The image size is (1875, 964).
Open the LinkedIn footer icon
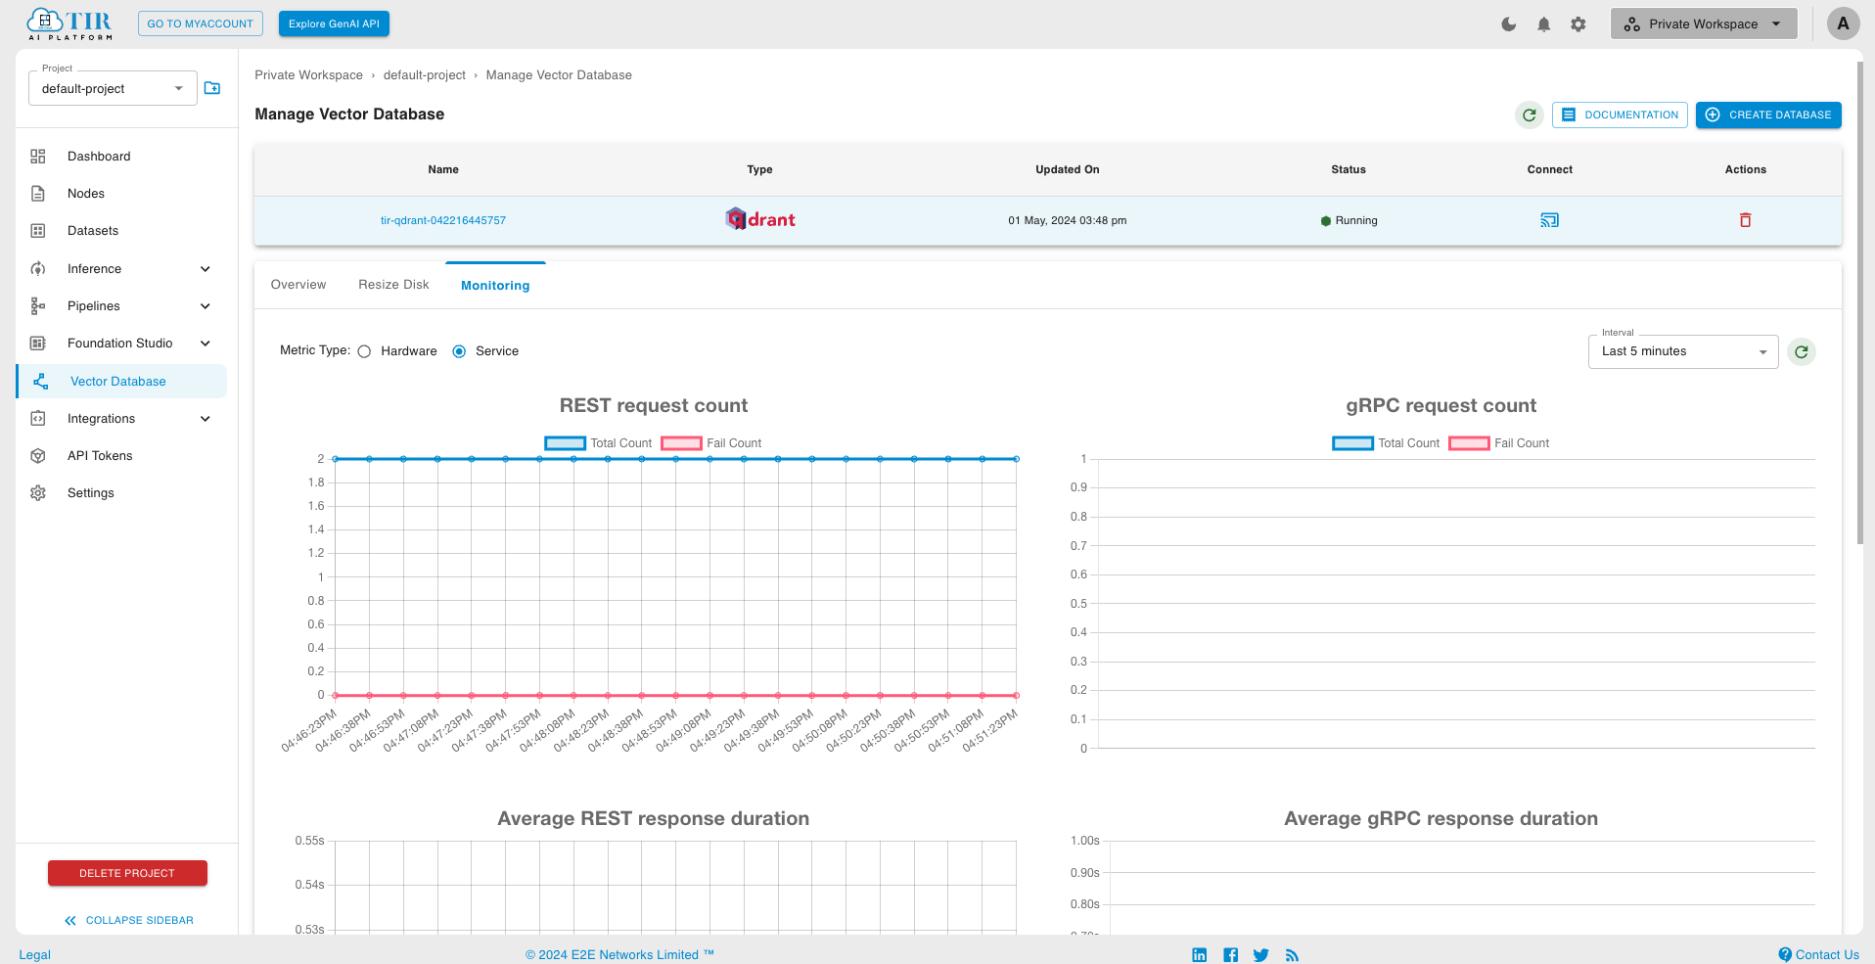coord(1199,955)
